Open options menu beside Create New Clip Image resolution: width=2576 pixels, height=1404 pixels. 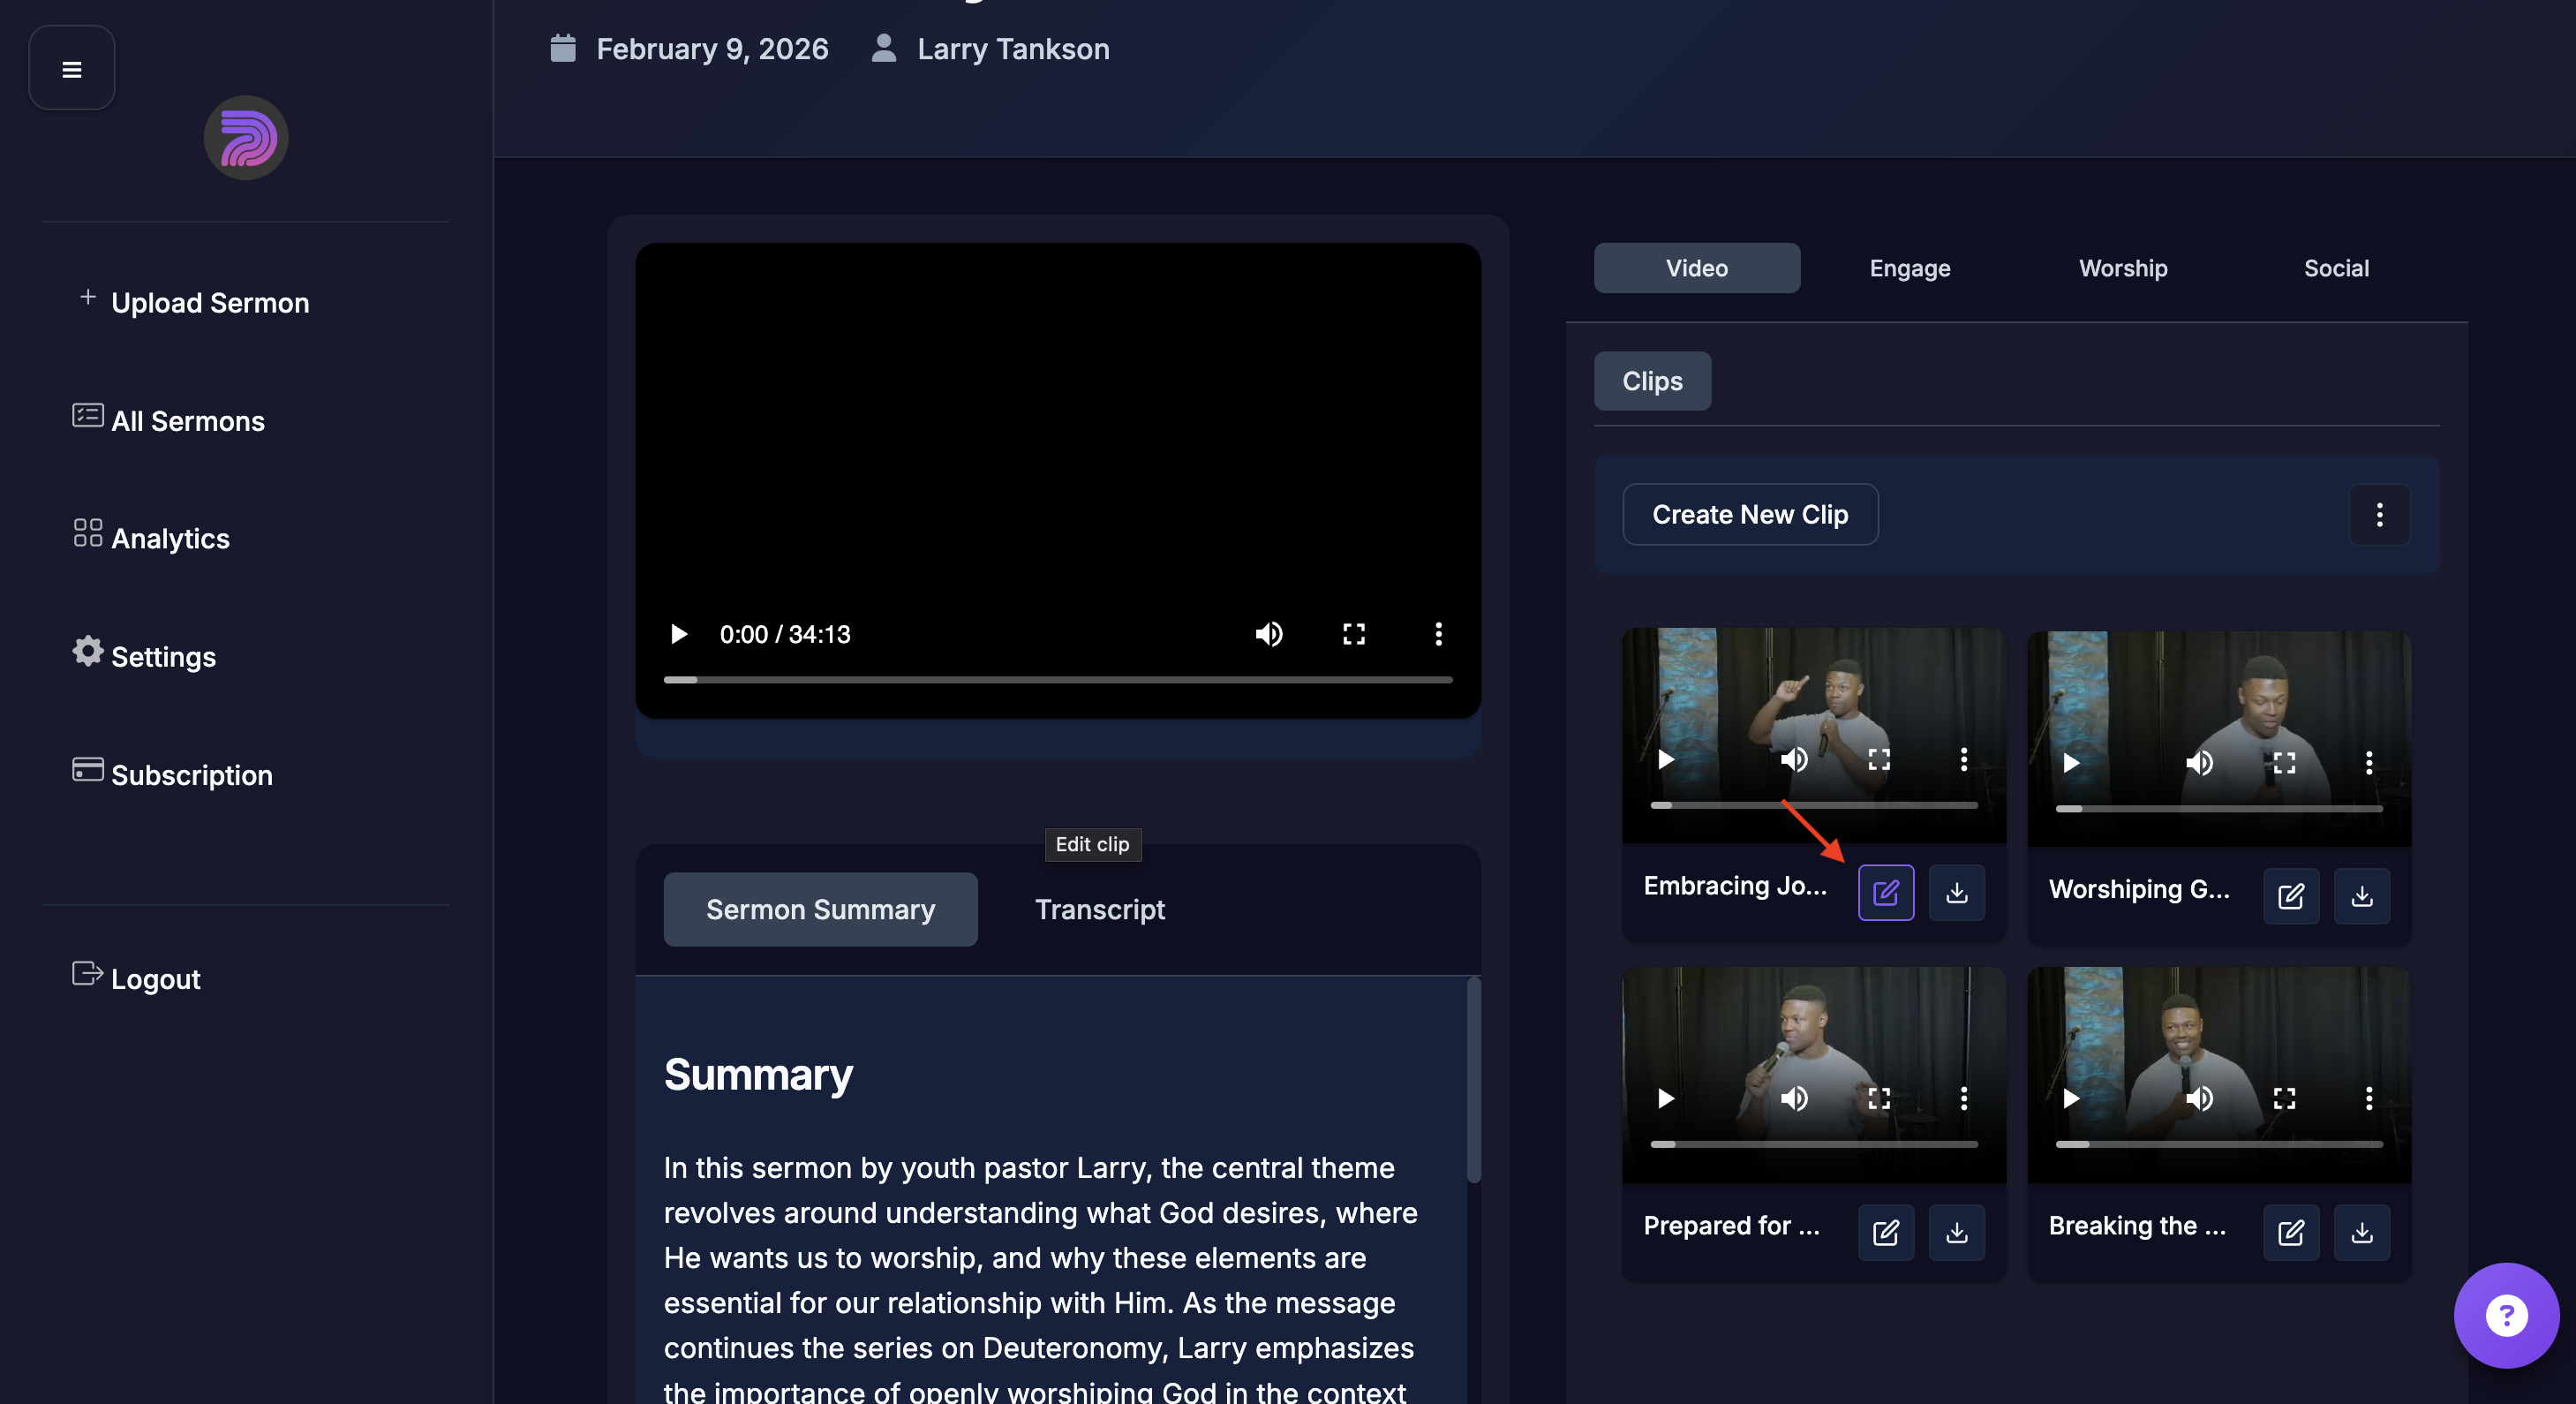pyautogui.click(x=2378, y=514)
